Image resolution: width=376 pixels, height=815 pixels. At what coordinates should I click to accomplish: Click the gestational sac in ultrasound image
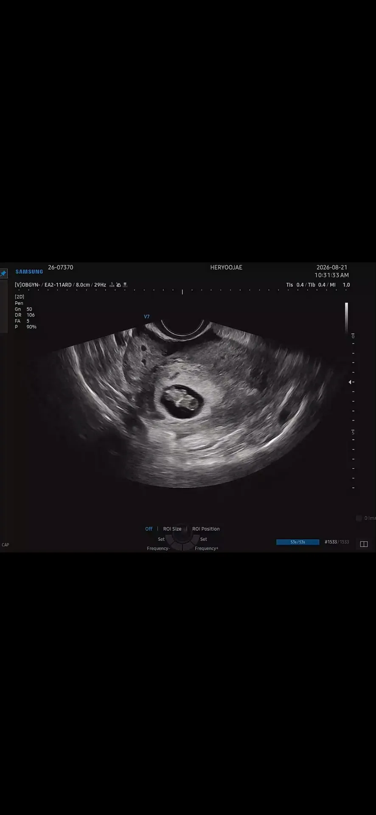tap(181, 402)
